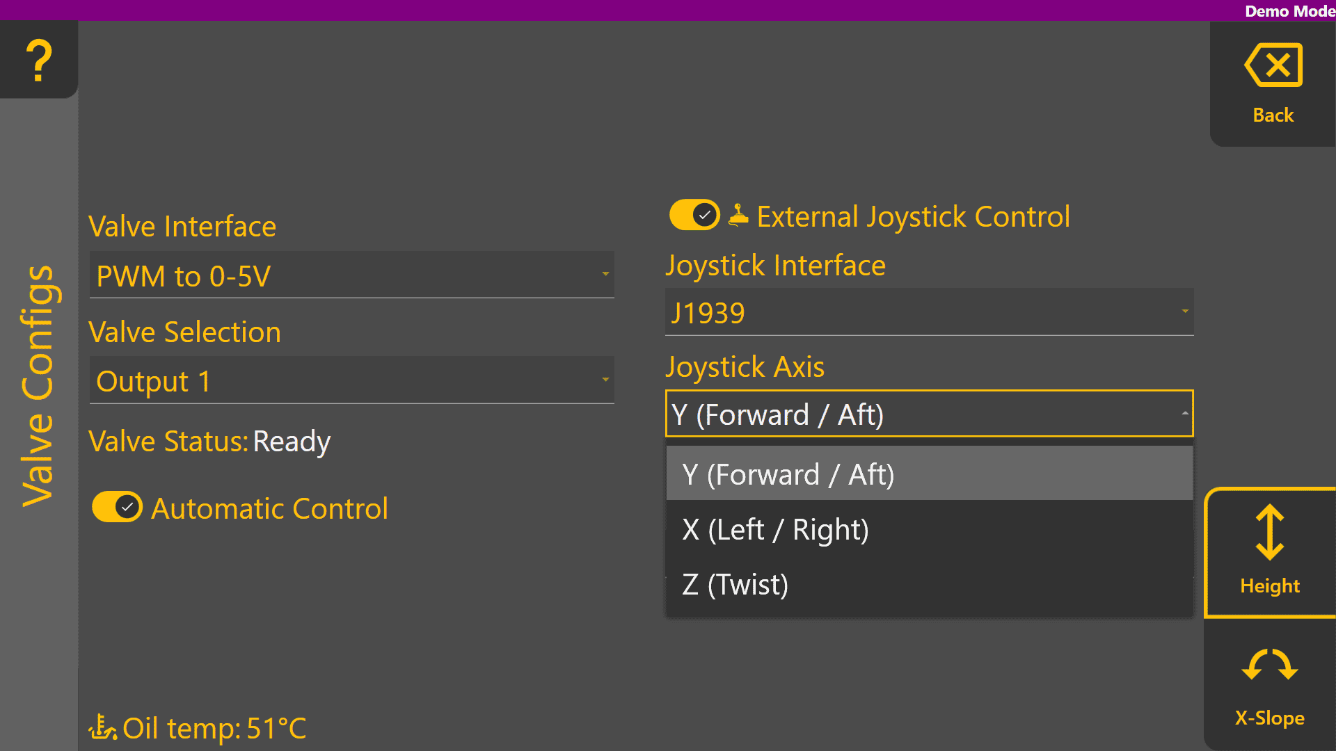This screenshot has width=1336, height=751.
Task: Click the Oil temp 51°C readout
Action: (x=214, y=728)
